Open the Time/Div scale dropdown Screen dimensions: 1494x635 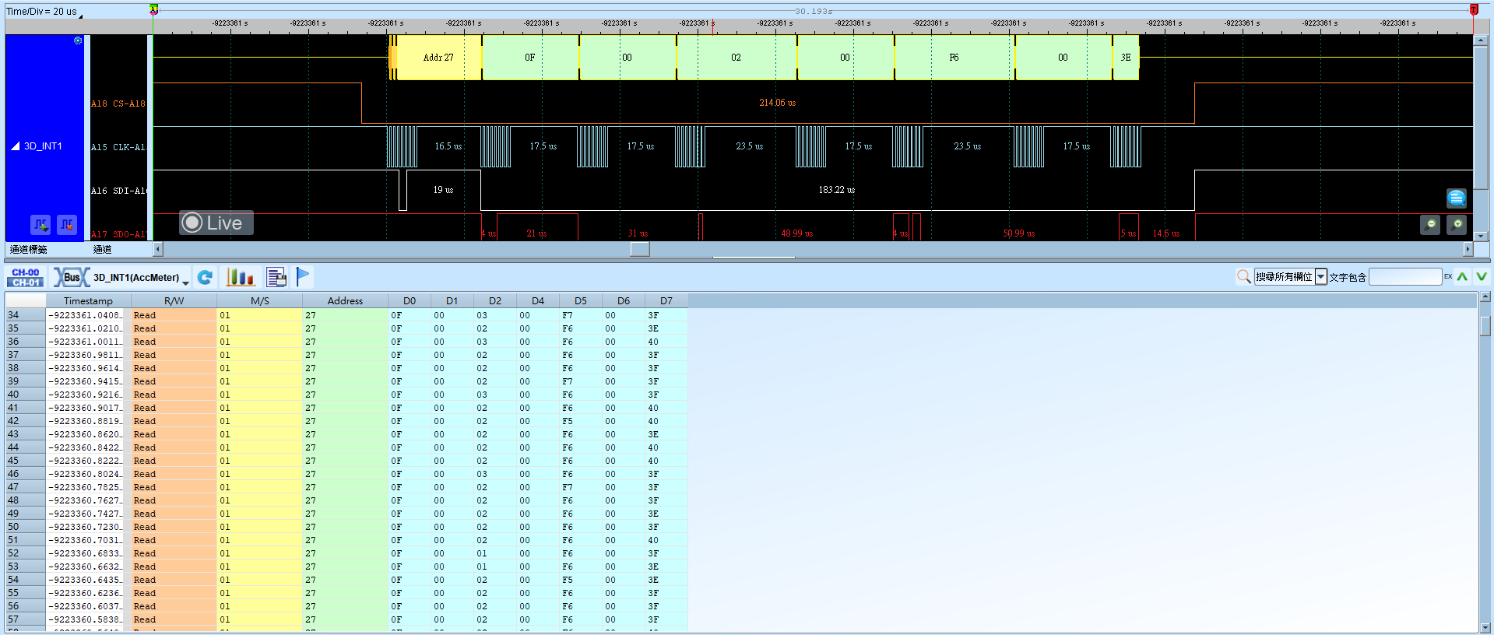click(x=80, y=15)
